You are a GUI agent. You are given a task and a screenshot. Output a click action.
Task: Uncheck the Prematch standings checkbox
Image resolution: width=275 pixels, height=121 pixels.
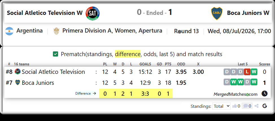point(55,54)
